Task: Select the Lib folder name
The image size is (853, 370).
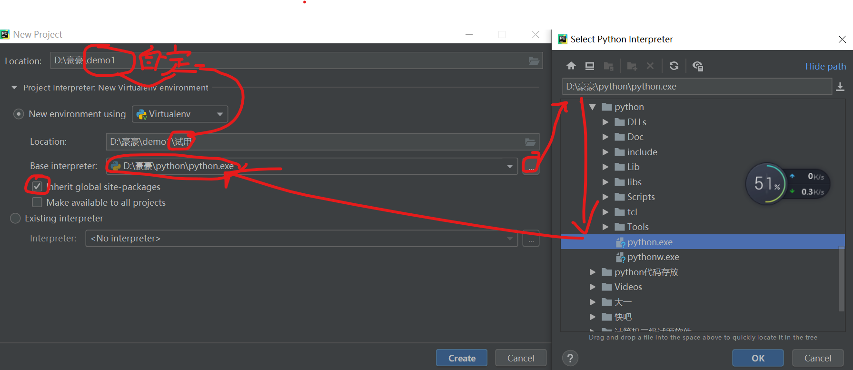Action: click(633, 167)
